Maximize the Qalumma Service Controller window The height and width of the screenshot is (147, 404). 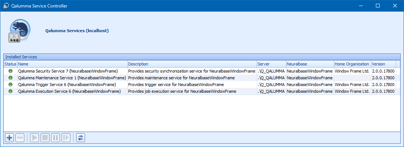tap(378, 6)
